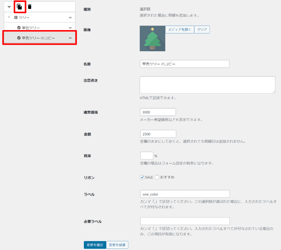The height and width of the screenshot is (250, 281).
Task: Collapse the toolbar chevron down arrow
Action: 9,7
